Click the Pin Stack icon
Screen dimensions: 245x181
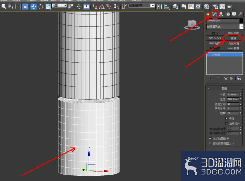[210, 78]
